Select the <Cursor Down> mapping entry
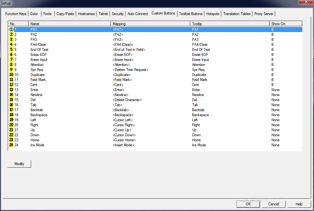 [x=124, y=135]
